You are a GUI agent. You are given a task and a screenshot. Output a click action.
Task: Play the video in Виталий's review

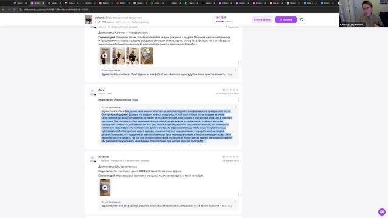point(105,188)
